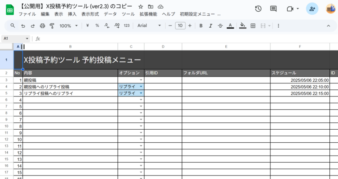Format as yen currency

[88, 26]
